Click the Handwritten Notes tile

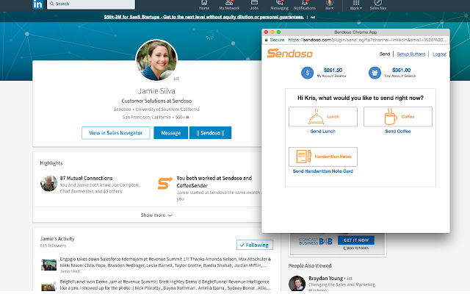(x=323, y=157)
